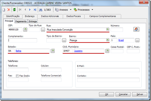This screenshot has height=101, width=151.
Task: Click the Salvar button
Action: [140, 94]
